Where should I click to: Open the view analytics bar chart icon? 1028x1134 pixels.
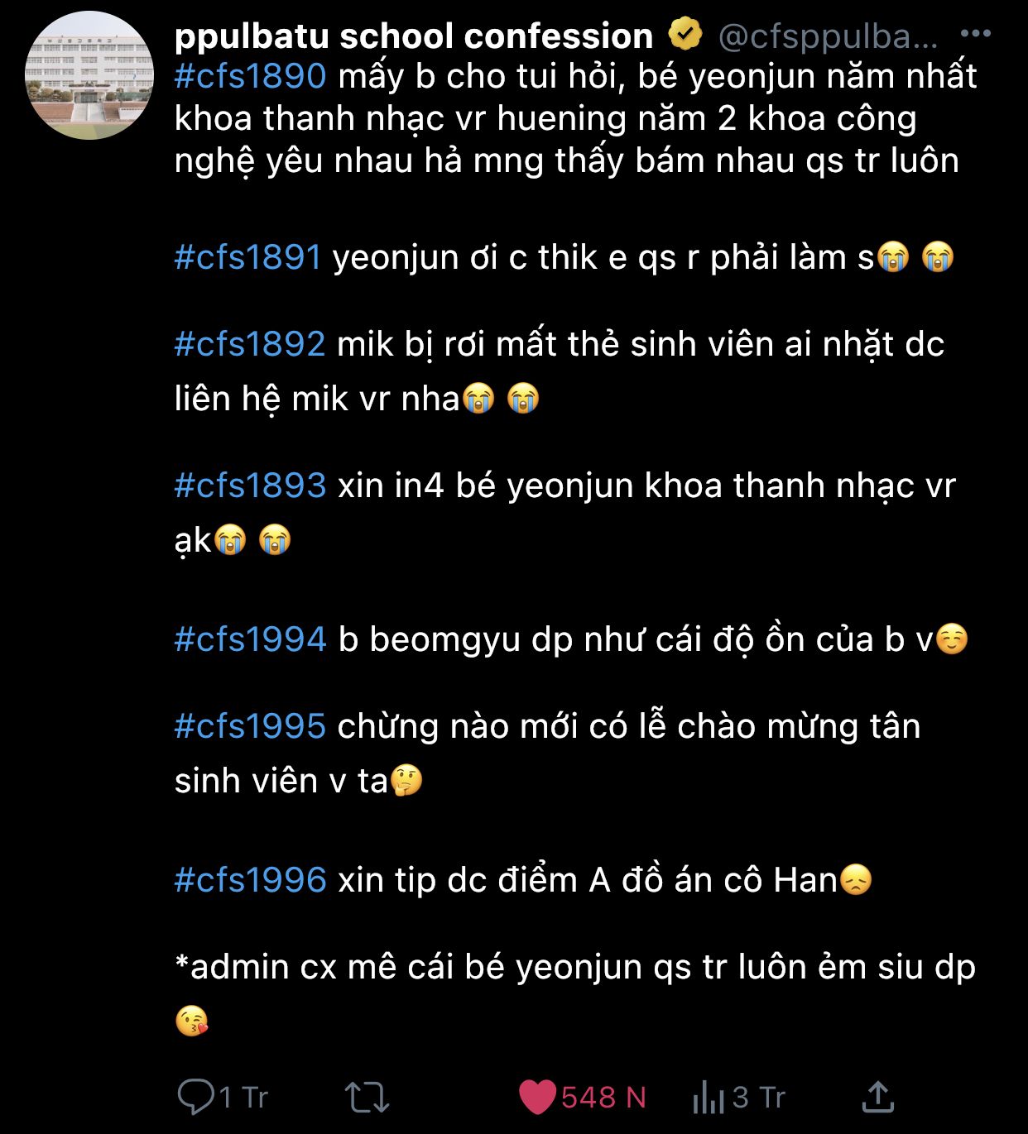pos(709,1097)
